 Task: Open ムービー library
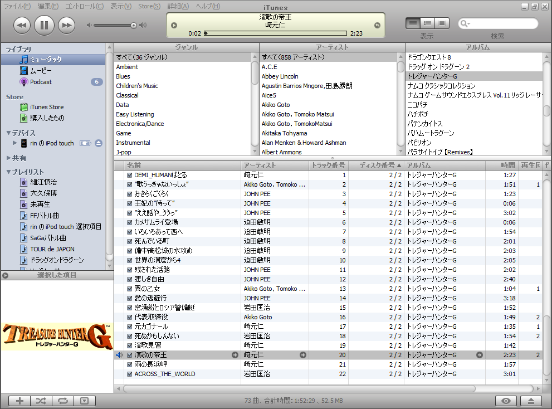53,71
